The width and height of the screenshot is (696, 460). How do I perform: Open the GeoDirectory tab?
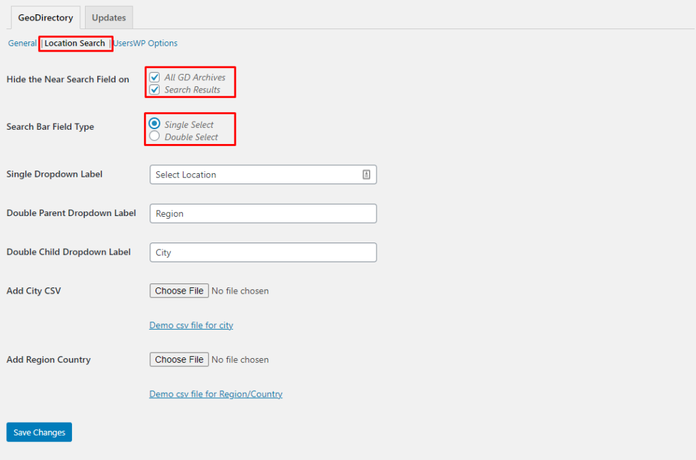click(45, 17)
